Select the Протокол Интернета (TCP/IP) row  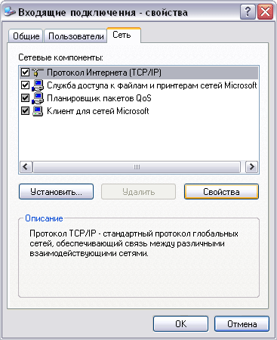(139, 73)
